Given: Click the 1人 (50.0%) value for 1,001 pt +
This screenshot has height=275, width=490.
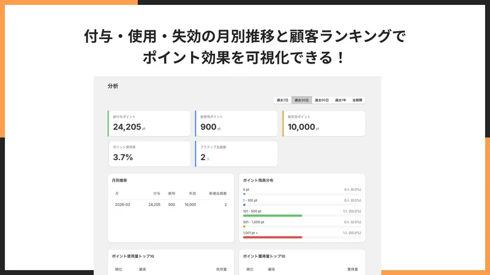Looking at the screenshot, I should [x=352, y=233].
